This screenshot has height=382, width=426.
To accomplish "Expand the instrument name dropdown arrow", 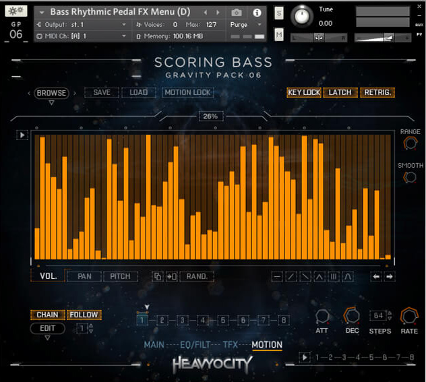I will (x=42, y=13).
